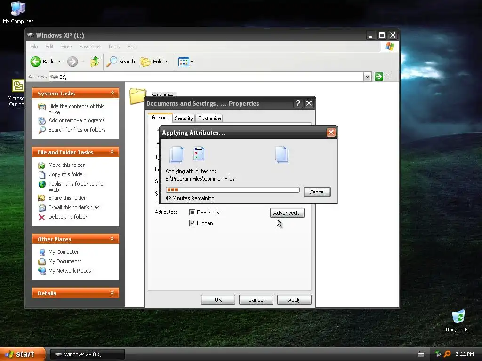Click Publish this folder to the Web

(76, 187)
